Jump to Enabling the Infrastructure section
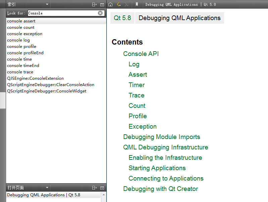The height and width of the screenshot is (202, 268). [165, 158]
